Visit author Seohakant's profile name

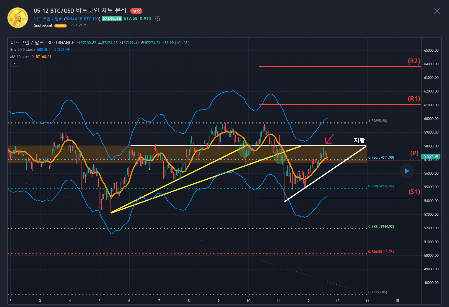point(43,26)
